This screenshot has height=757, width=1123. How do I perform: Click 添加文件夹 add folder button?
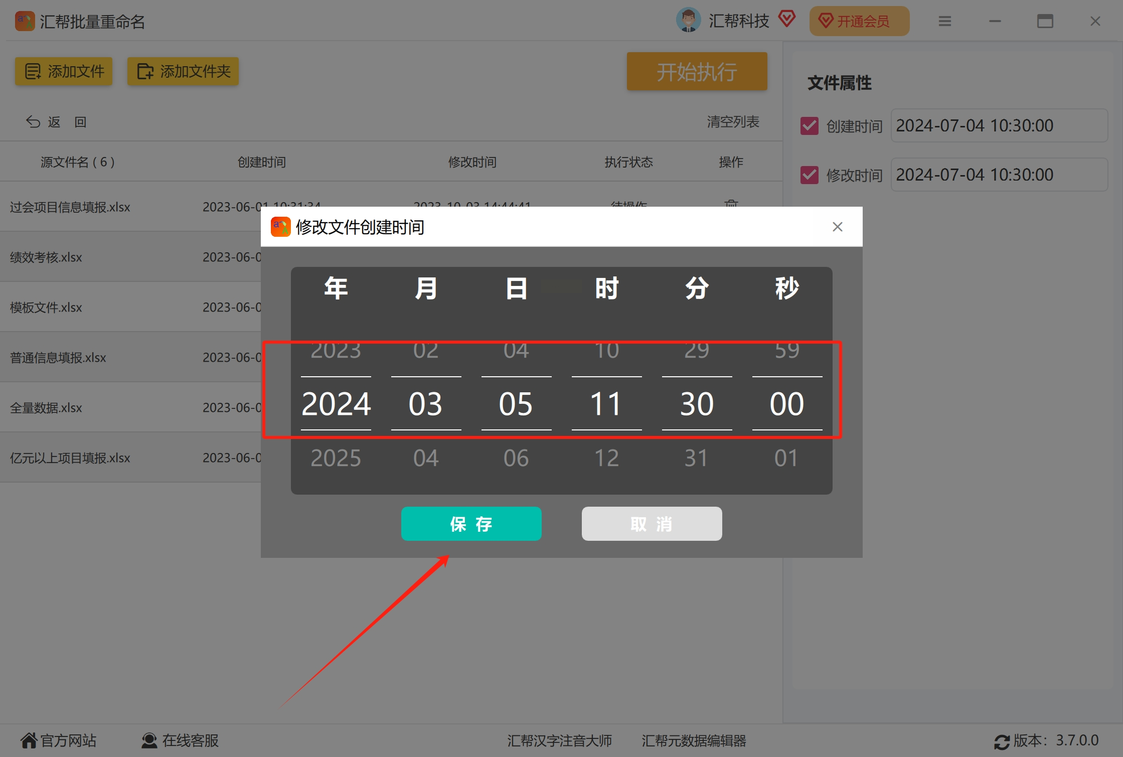tap(183, 71)
